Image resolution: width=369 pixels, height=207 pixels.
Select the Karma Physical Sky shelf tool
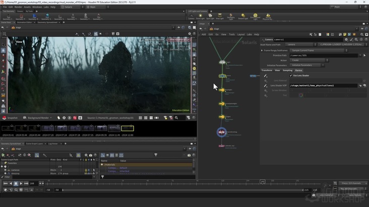pyautogui.click(x=268, y=16)
